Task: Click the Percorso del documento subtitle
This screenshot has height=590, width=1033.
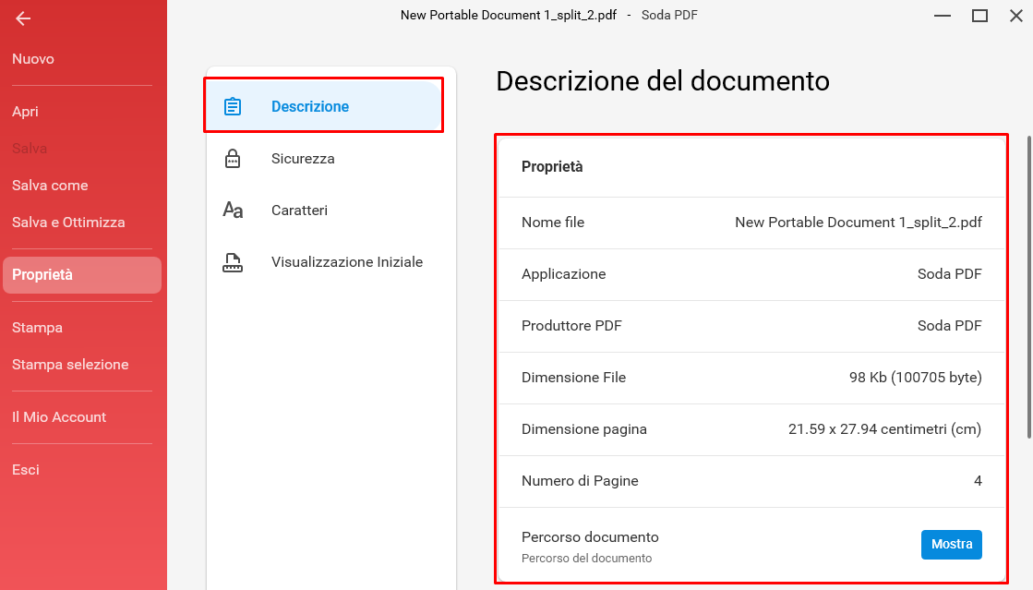Action: 586,559
